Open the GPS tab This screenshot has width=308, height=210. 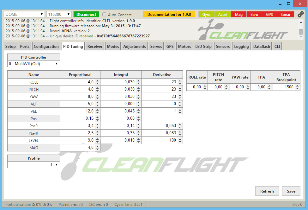click(x=170, y=47)
